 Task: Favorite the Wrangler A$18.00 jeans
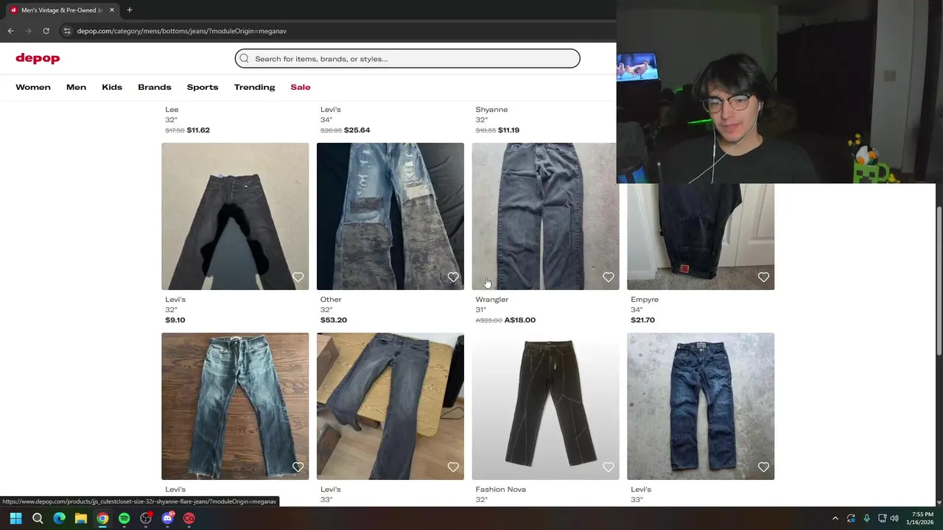click(609, 278)
